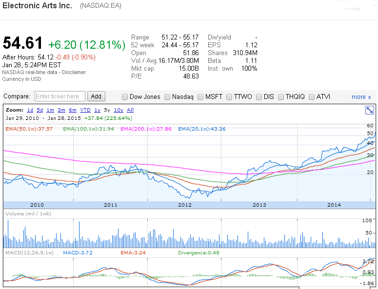Viewport: 378px width, 289px height.
Task: Set chart zoom to 1d
Action: click(30, 110)
